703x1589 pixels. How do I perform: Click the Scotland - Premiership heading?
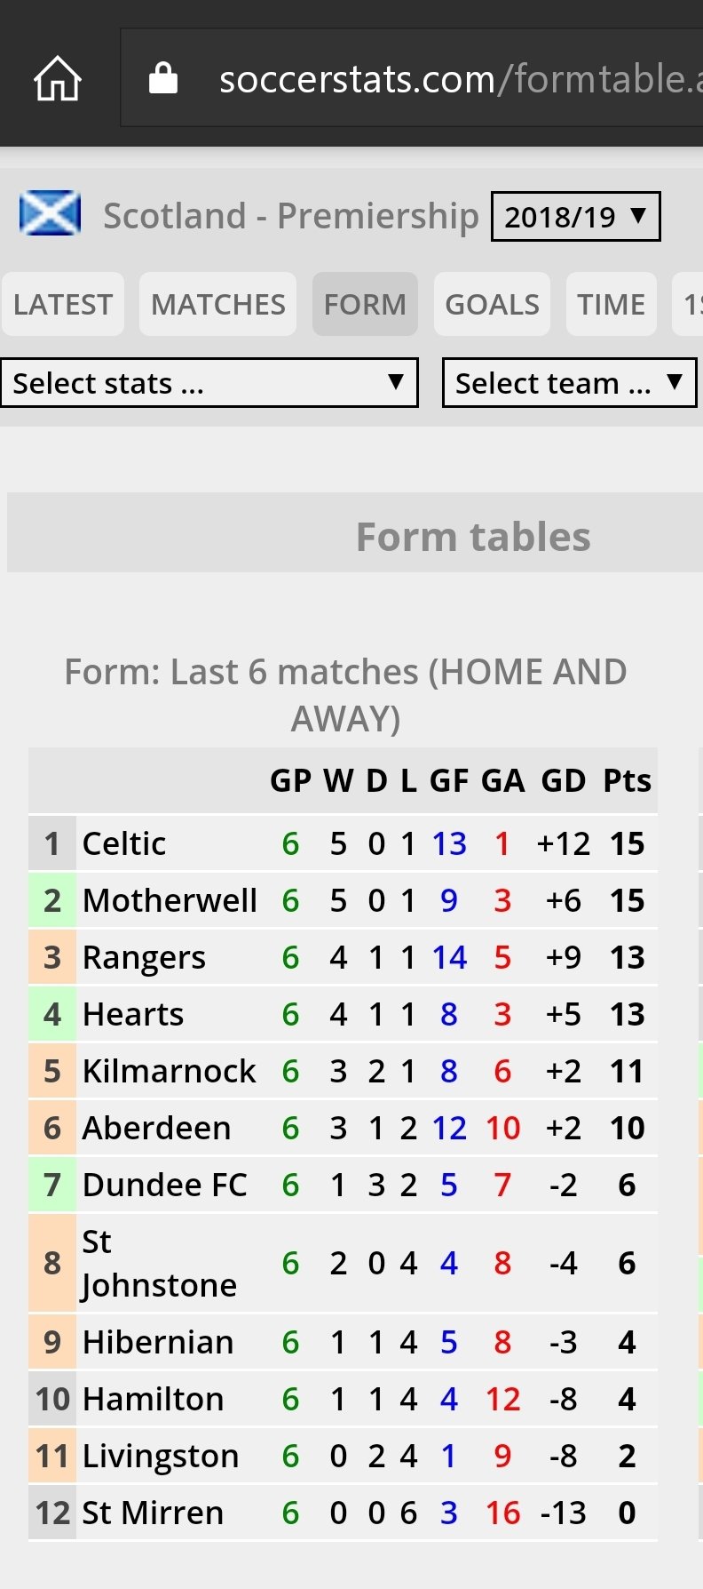pyautogui.click(x=290, y=216)
